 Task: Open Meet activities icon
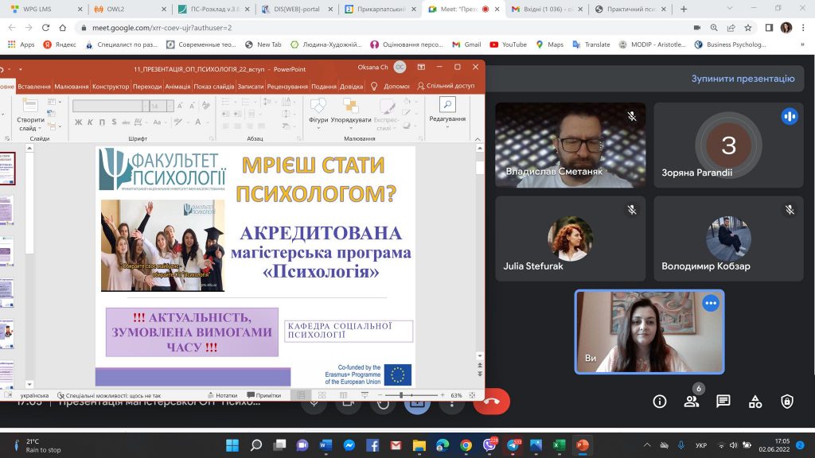755,402
